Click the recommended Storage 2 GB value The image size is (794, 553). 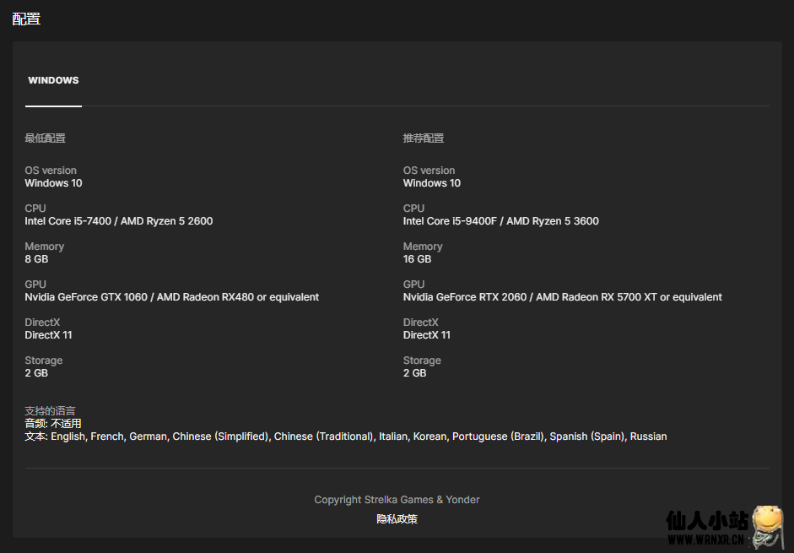click(414, 373)
